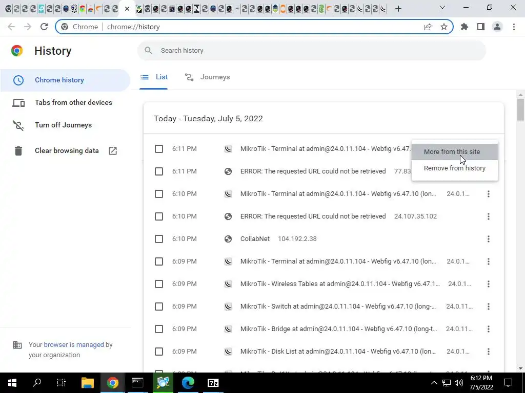
Task: Open actions menu for Disk List entry
Action: (x=489, y=352)
